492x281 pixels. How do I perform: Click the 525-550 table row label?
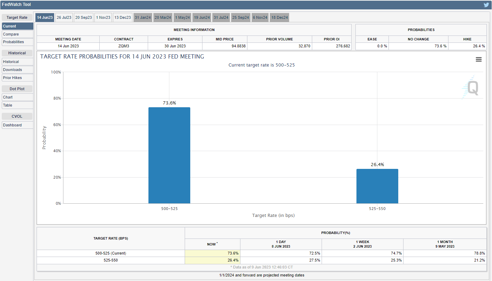tap(111, 260)
